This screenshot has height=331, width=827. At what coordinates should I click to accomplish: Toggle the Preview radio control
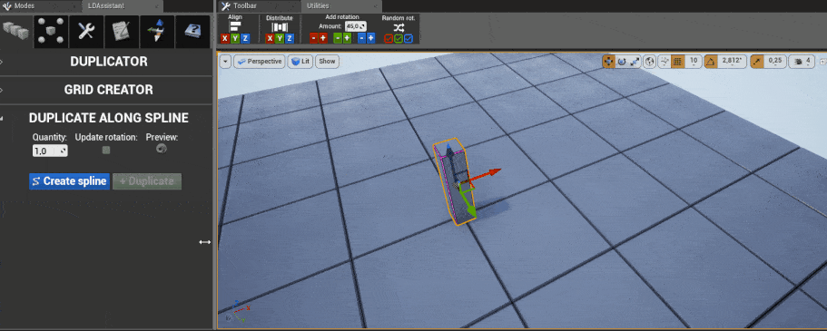(162, 149)
